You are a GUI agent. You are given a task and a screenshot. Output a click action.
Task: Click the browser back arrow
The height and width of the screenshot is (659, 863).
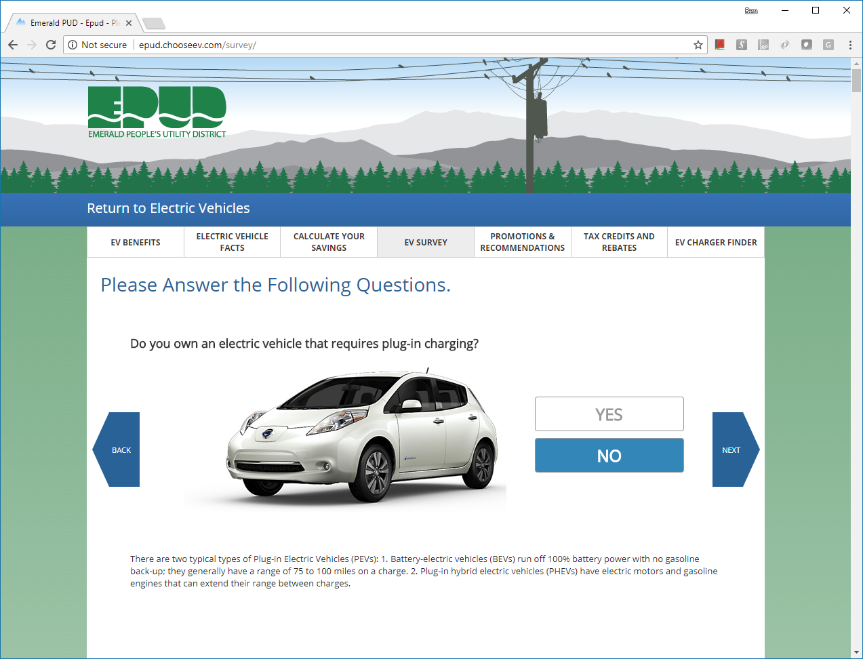(x=13, y=45)
